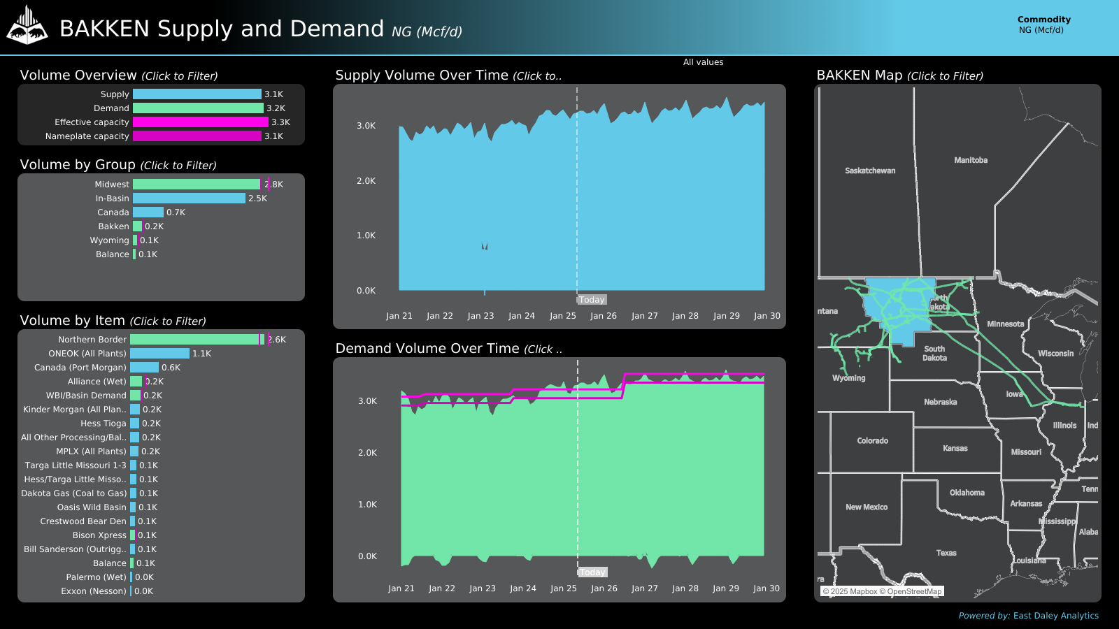The width and height of the screenshot is (1119, 629).
Task: Click Jan 28 on Demand chart axis
Action: (685, 588)
